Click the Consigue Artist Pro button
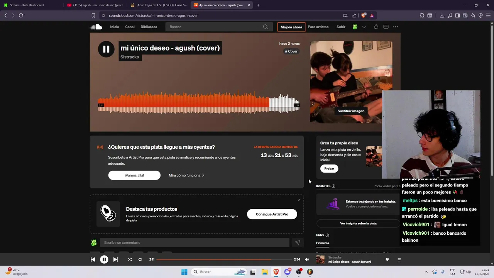Screen dimensions: 494x278 272,214
